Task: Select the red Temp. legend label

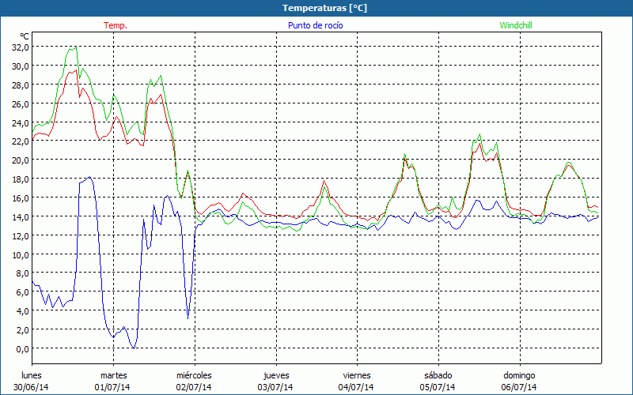Action: click(116, 25)
